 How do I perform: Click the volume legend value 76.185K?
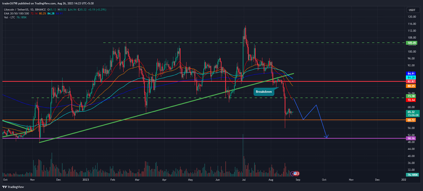21,17
